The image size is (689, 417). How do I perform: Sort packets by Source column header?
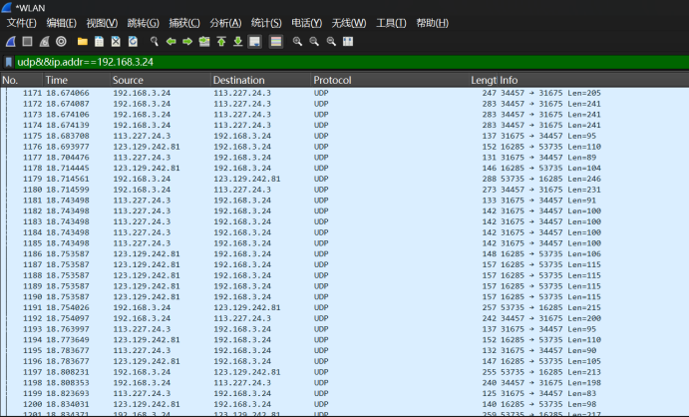tap(160, 80)
